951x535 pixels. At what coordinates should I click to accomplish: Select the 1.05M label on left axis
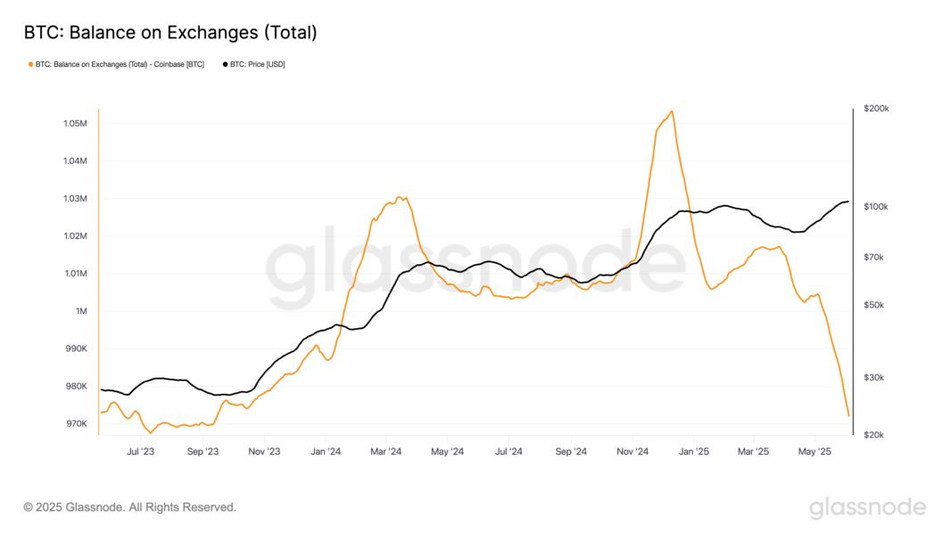[x=75, y=123]
